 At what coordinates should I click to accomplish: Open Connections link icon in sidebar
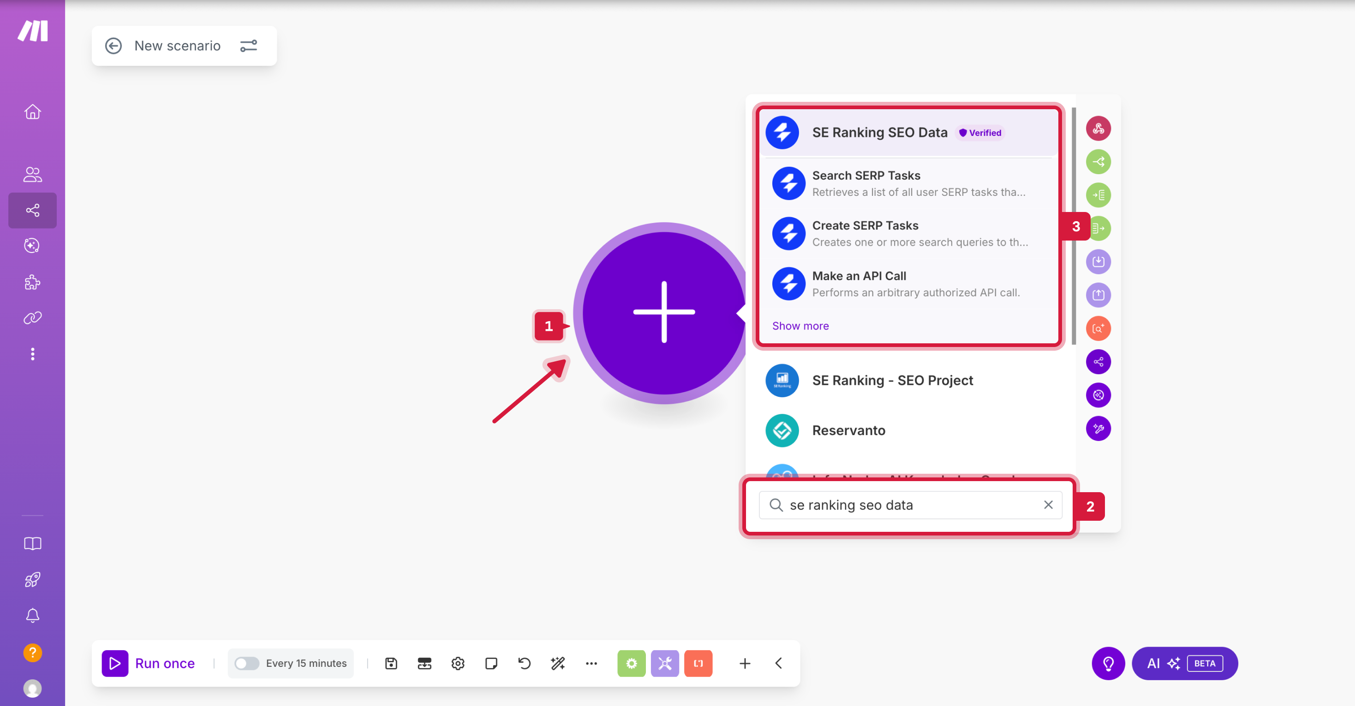[33, 318]
